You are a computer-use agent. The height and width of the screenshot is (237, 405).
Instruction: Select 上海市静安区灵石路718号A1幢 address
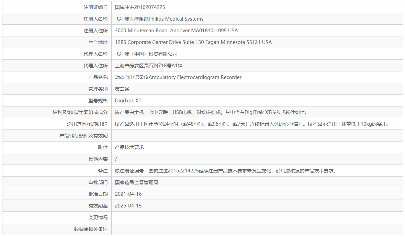click(149, 66)
